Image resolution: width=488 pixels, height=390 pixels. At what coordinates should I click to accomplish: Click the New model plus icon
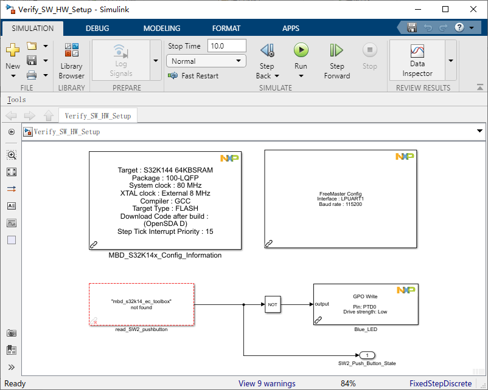click(x=13, y=50)
